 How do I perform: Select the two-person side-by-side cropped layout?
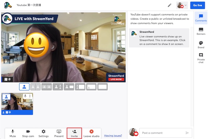(x=35, y=87)
